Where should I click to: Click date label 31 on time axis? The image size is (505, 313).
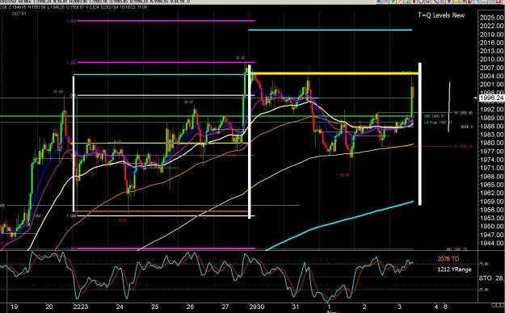pyautogui.click(x=296, y=307)
